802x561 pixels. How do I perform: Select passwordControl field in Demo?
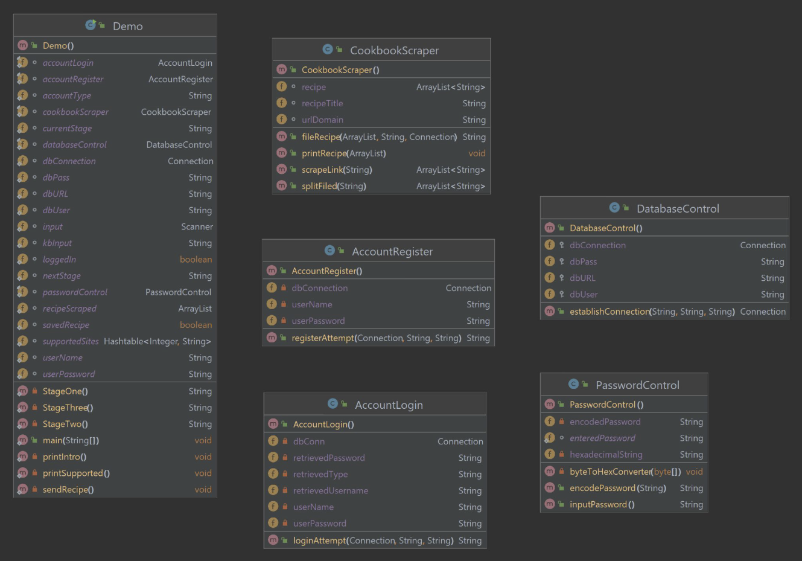(115, 292)
